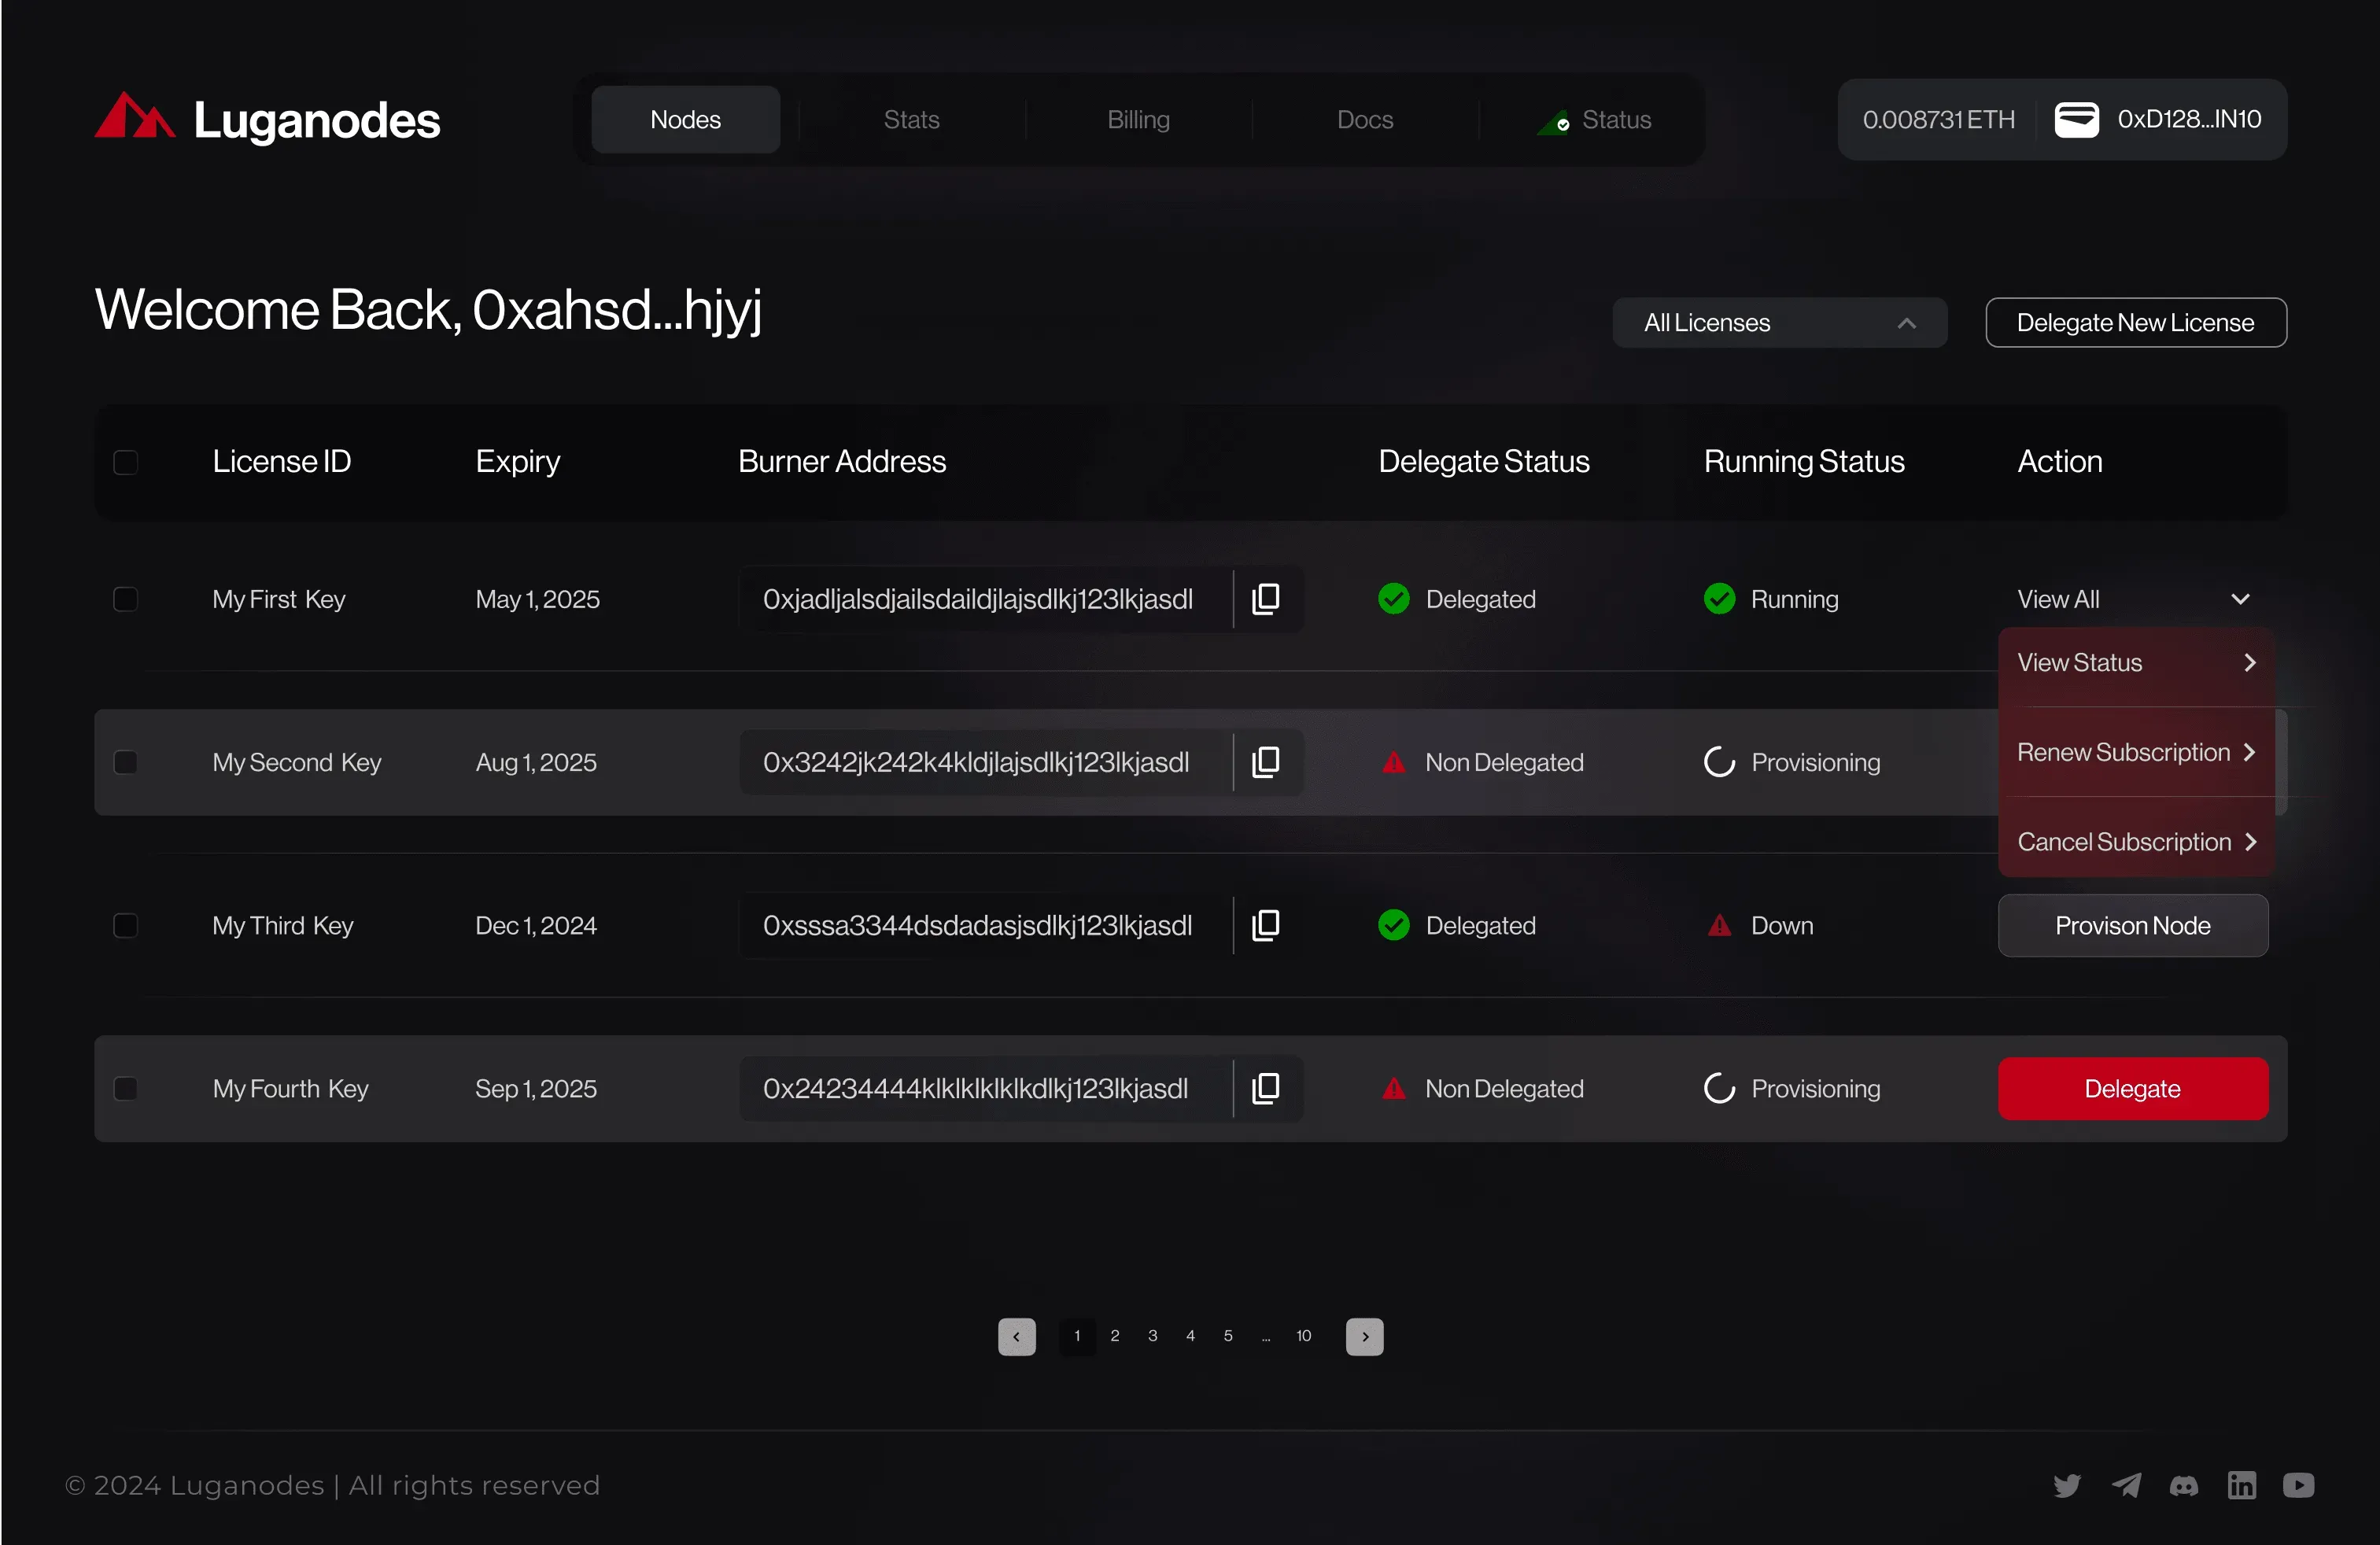
Task: Switch to the Billing tab
Action: (x=1139, y=119)
